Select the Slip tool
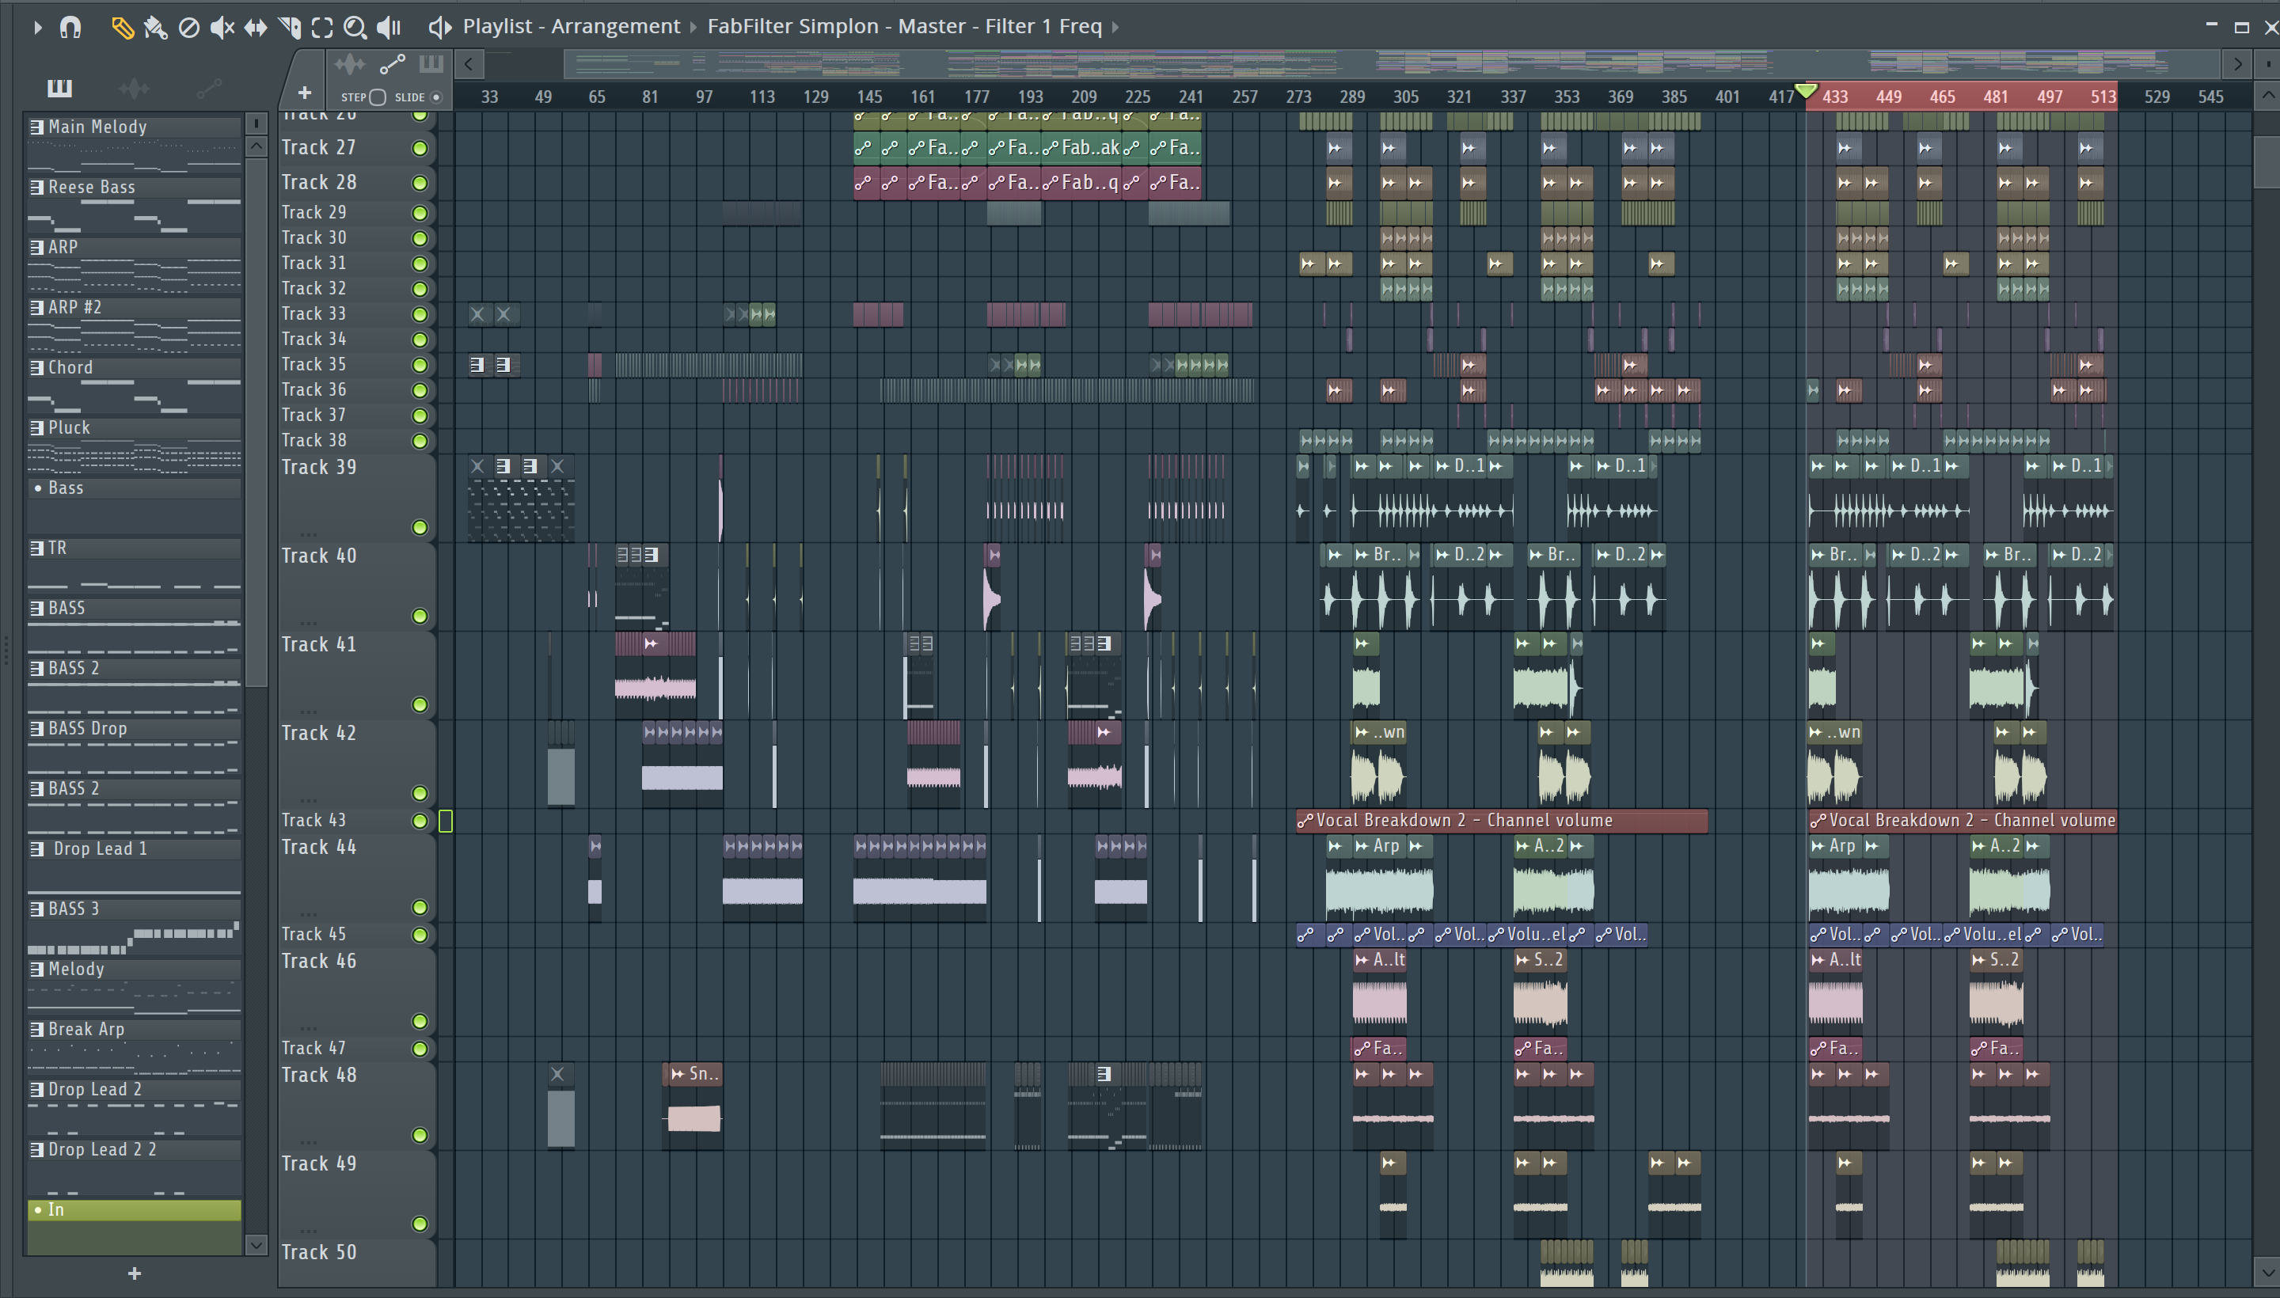 tap(256, 28)
